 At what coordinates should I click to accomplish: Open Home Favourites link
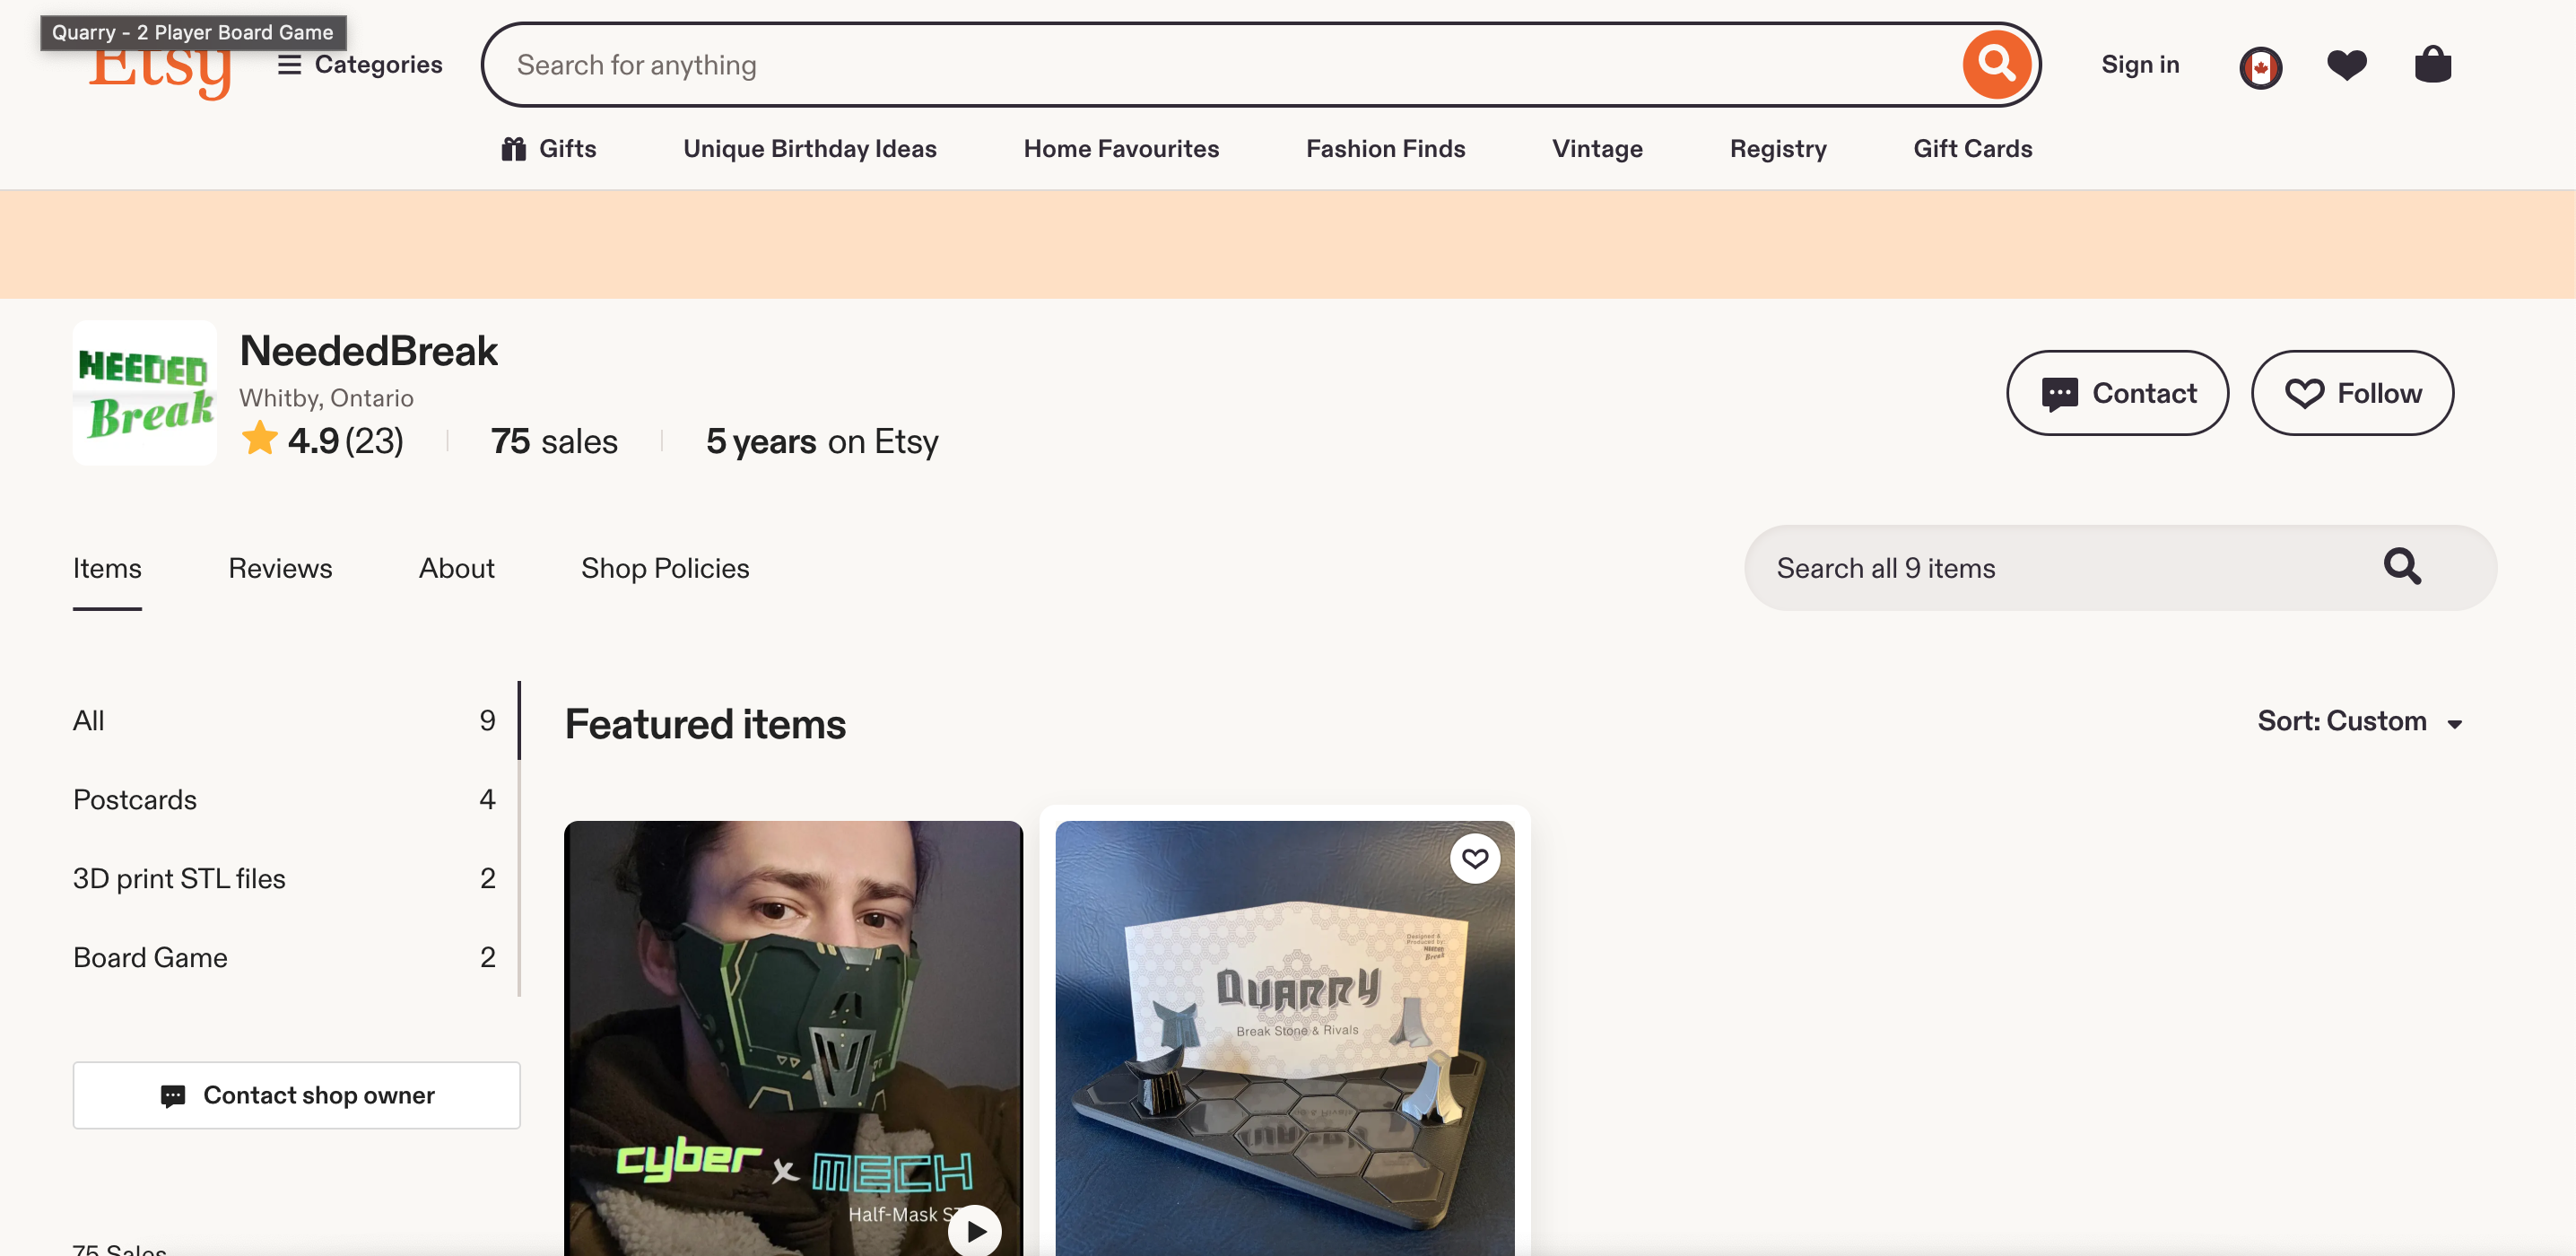1121,149
